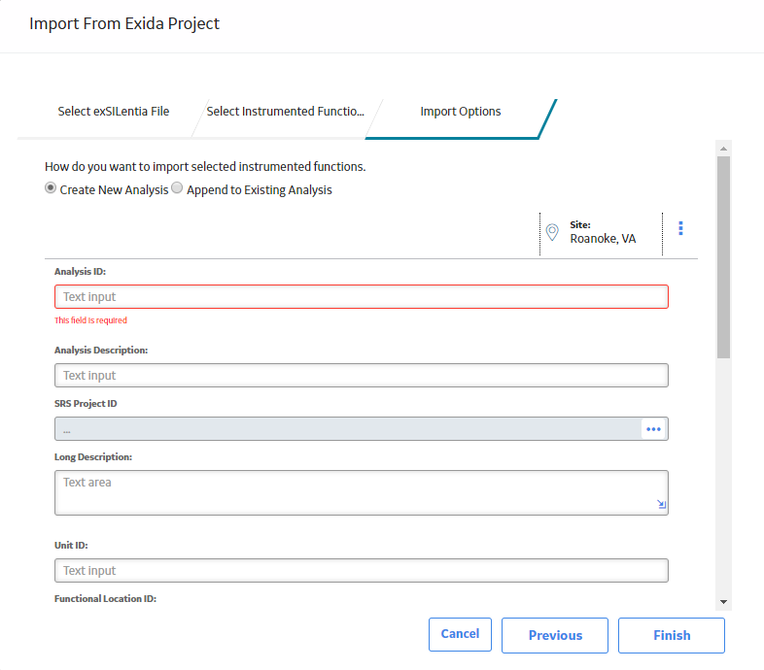764x670 pixels.
Task: Switch to Select Instrumented Functions tab
Action: coord(285,112)
